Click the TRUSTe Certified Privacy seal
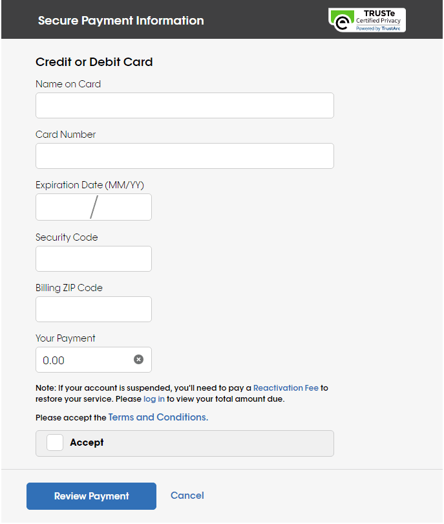 366,19
